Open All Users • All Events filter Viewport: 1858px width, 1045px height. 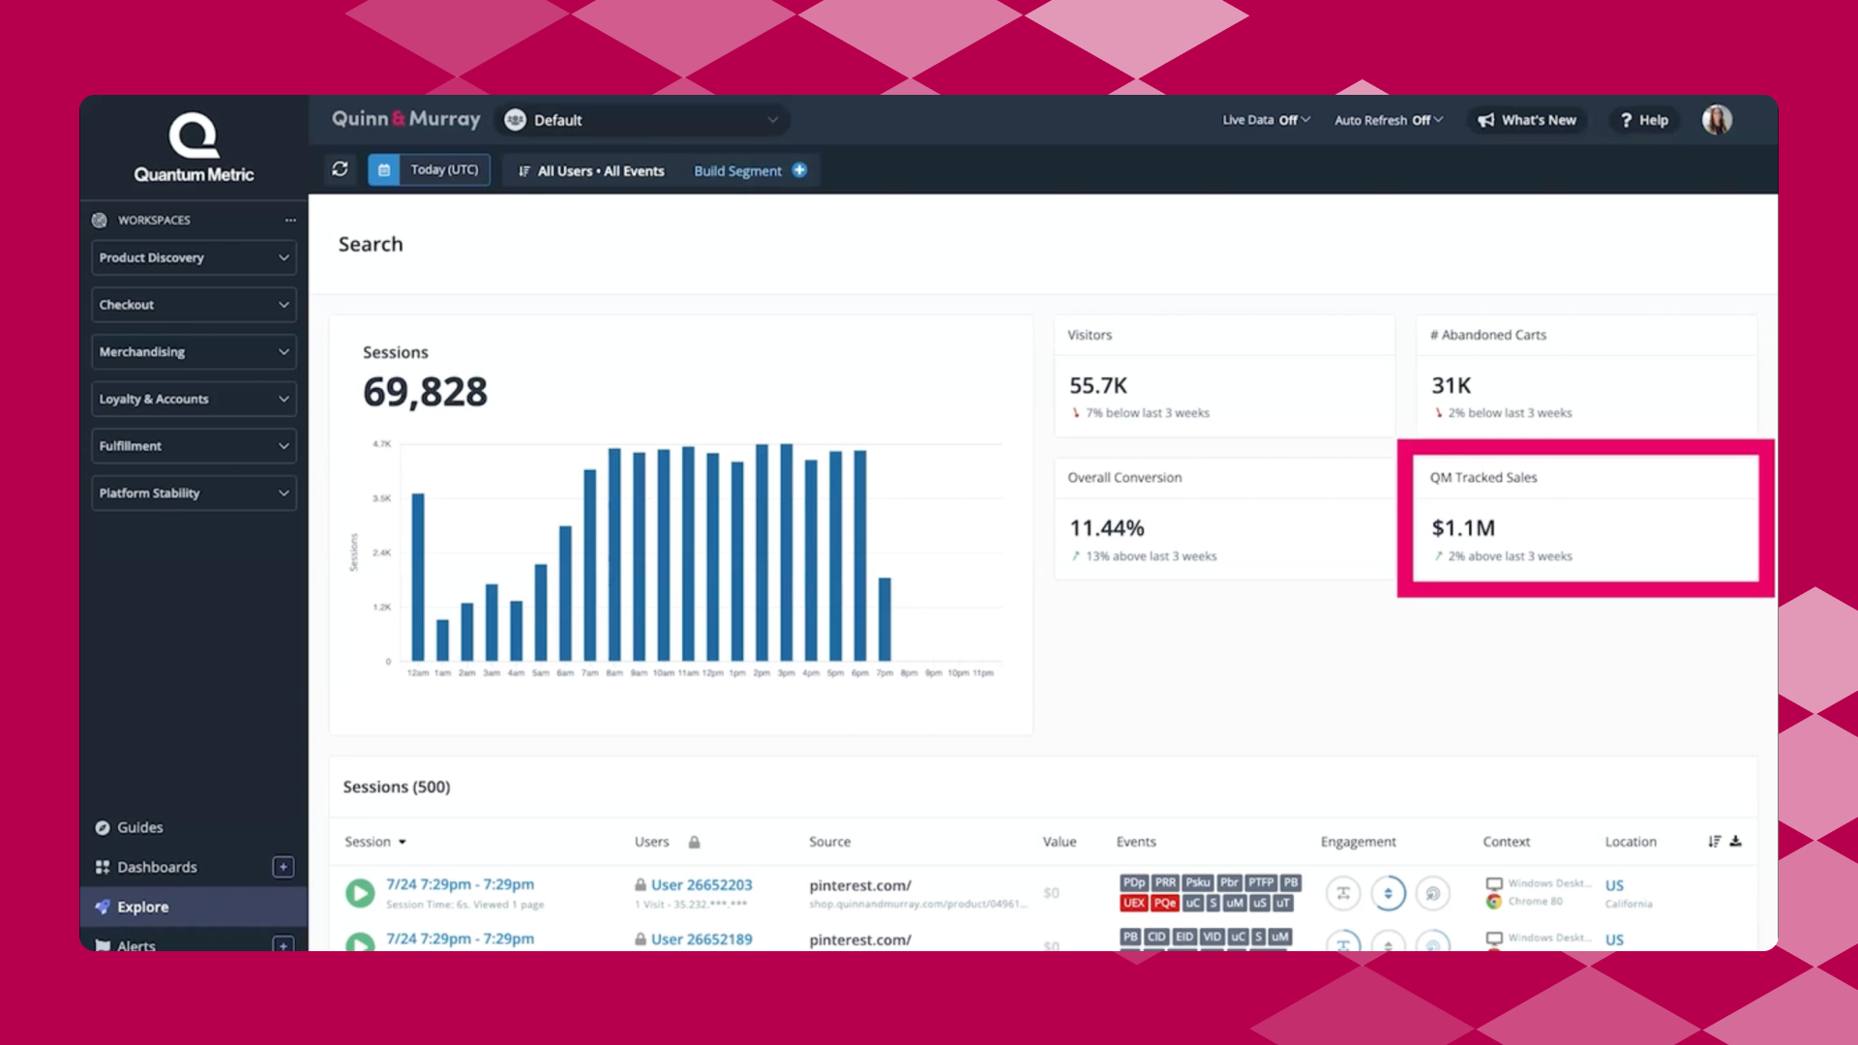click(x=591, y=171)
